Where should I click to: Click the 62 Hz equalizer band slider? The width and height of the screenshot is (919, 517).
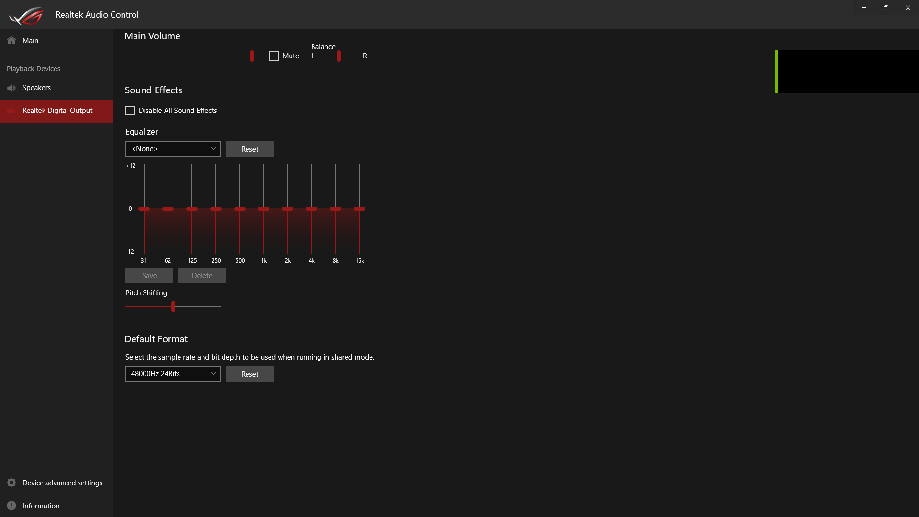click(x=168, y=209)
